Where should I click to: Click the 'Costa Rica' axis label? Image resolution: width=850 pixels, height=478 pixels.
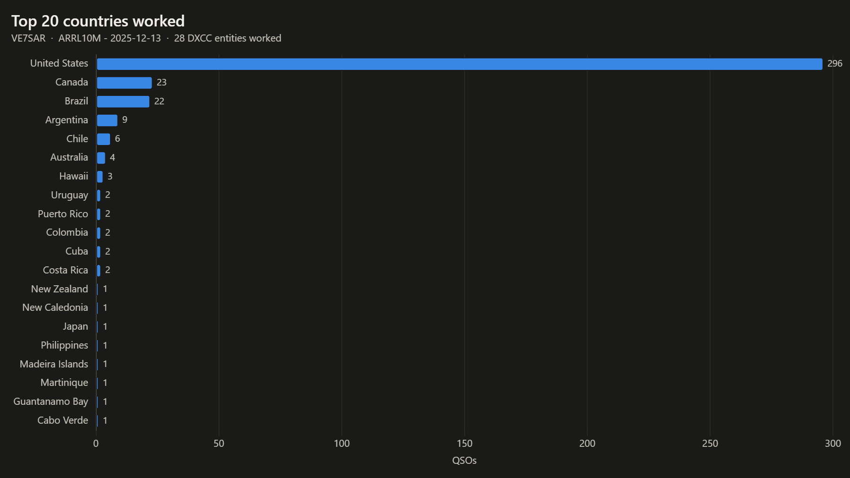click(x=66, y=270)
